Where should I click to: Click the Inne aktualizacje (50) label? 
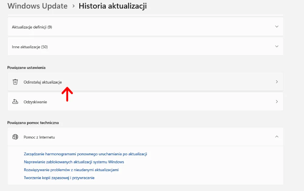30,47
